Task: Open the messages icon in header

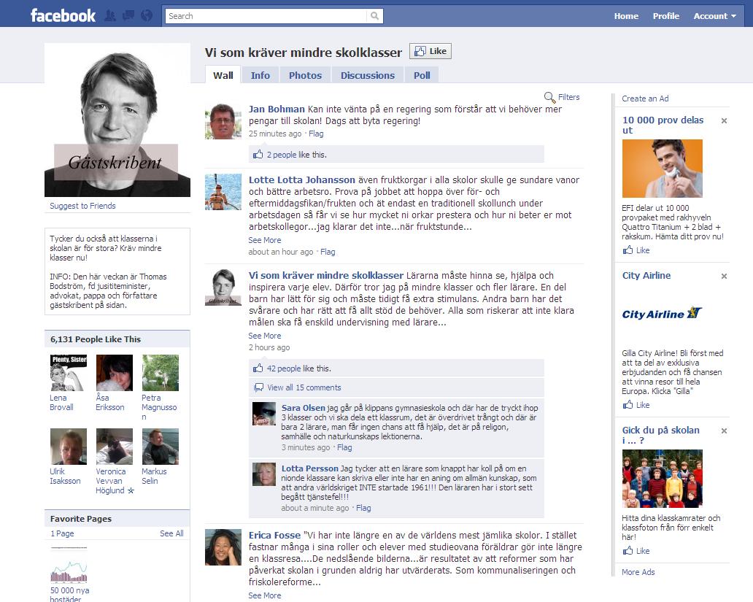Action: (128, 15)
